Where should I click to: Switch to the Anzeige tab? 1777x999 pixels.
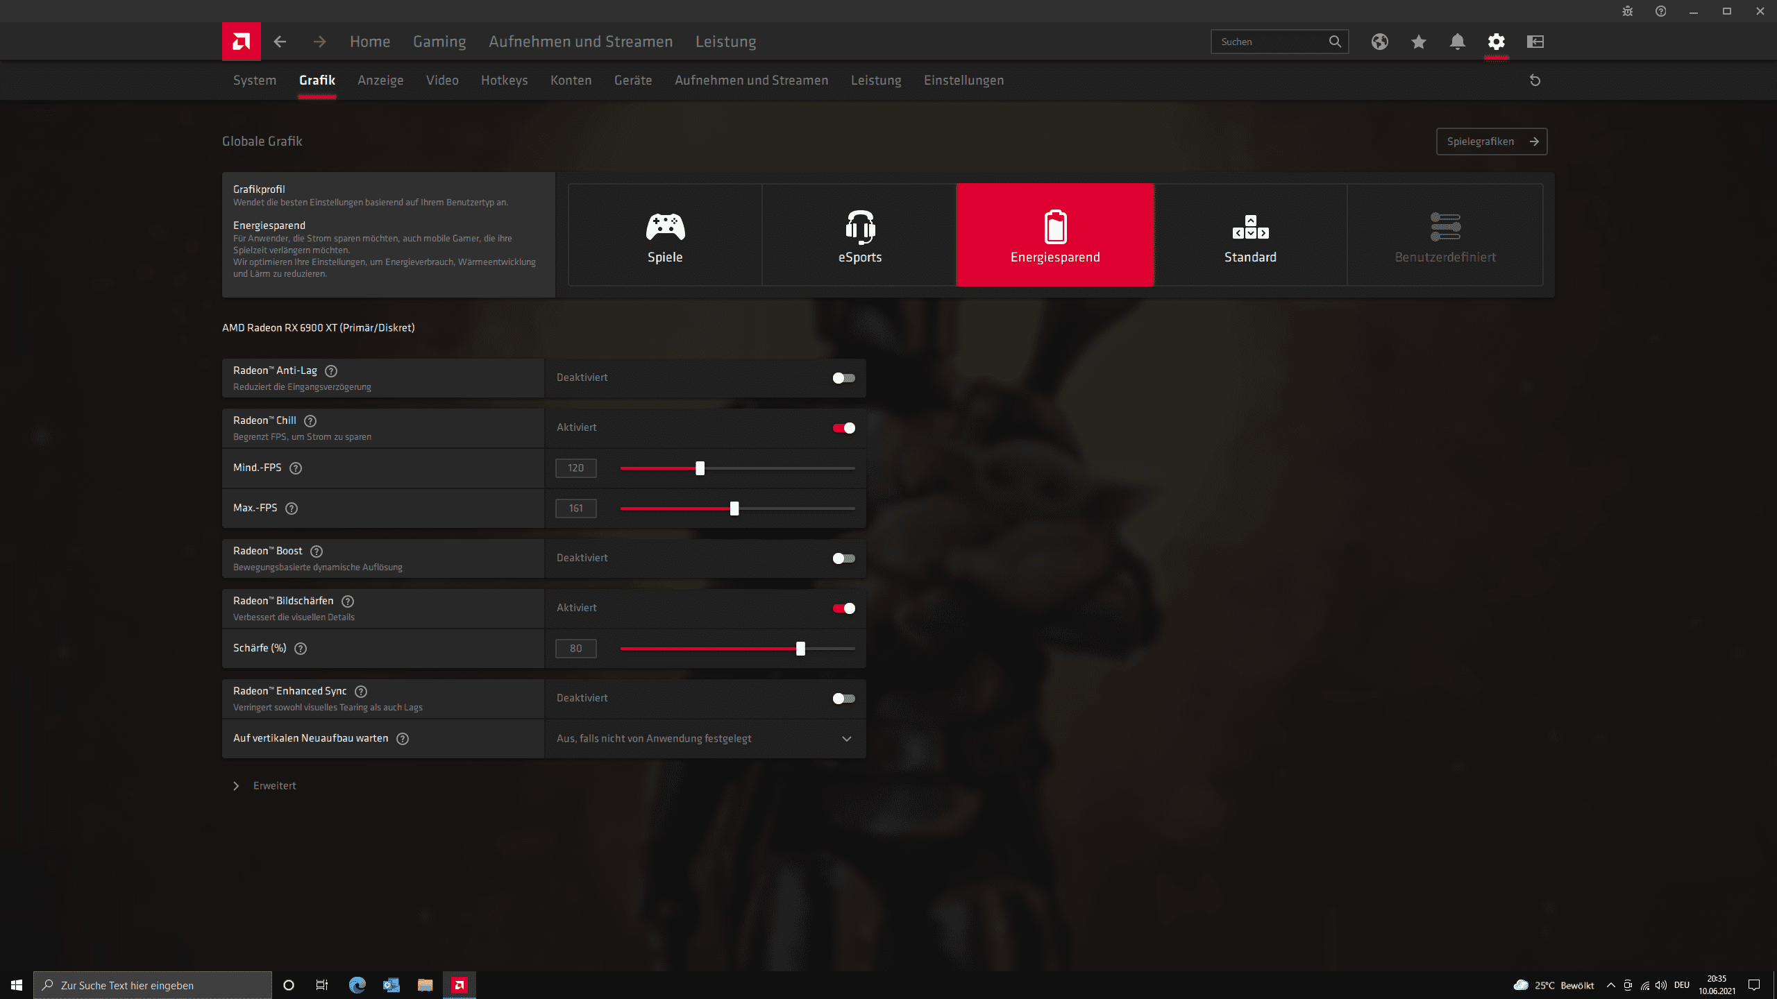(x=380, y=80)
